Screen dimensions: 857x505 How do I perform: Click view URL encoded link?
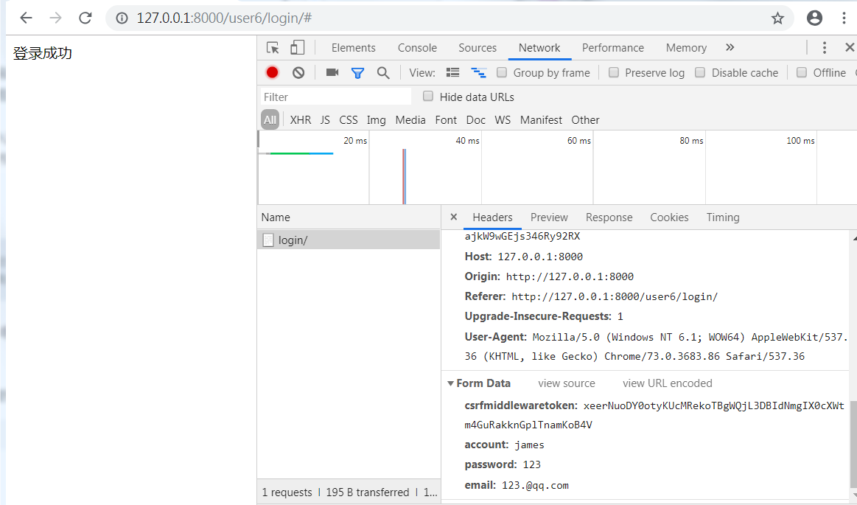pyautogui.click(x=668, y=383)
